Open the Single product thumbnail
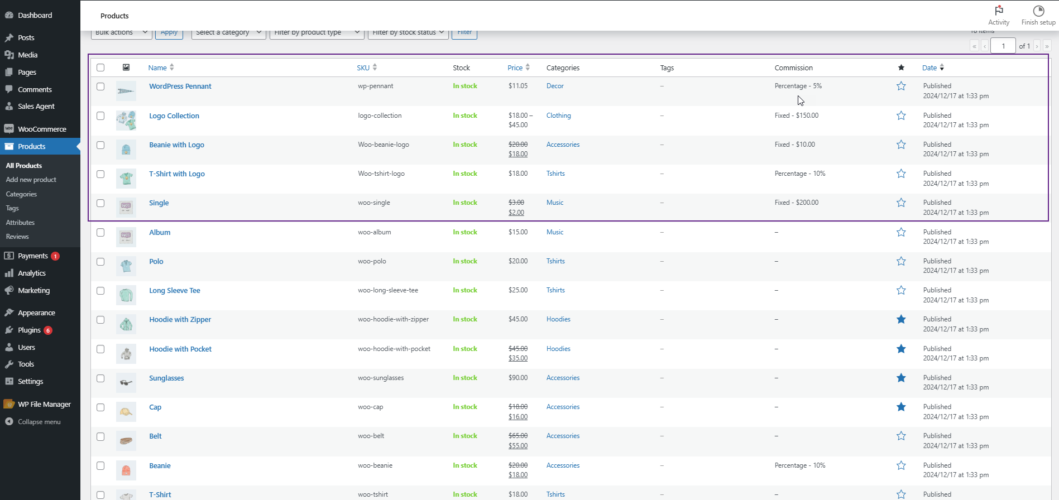Image resolution: width=1059 pixels, height=500 pixels. (x=126, y=207)
